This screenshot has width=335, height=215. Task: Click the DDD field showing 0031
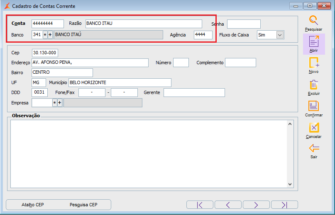click(39, 92)
